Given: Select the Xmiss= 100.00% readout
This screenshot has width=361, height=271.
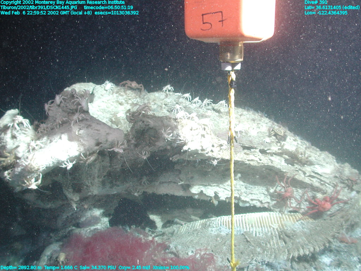Looking at the screenshot, I should tap(171, 267).
